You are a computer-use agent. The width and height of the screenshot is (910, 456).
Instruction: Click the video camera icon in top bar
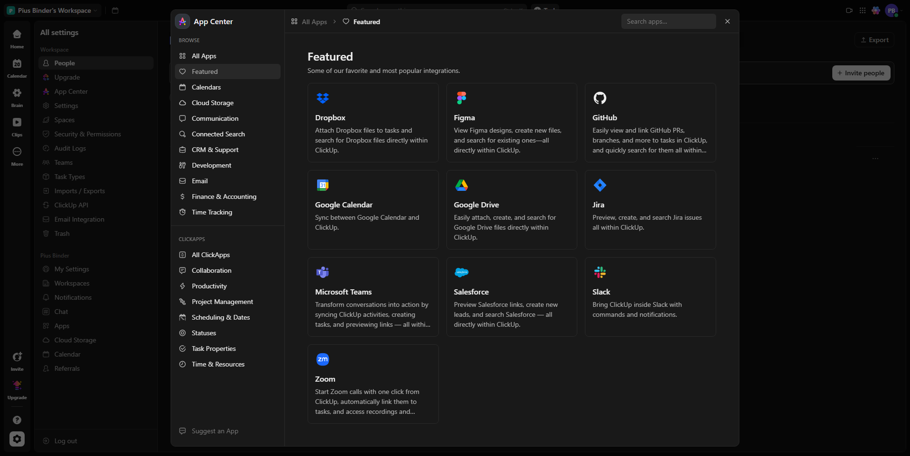tap(849, 10)
